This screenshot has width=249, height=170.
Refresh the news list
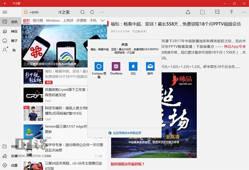tap(92, 12)
